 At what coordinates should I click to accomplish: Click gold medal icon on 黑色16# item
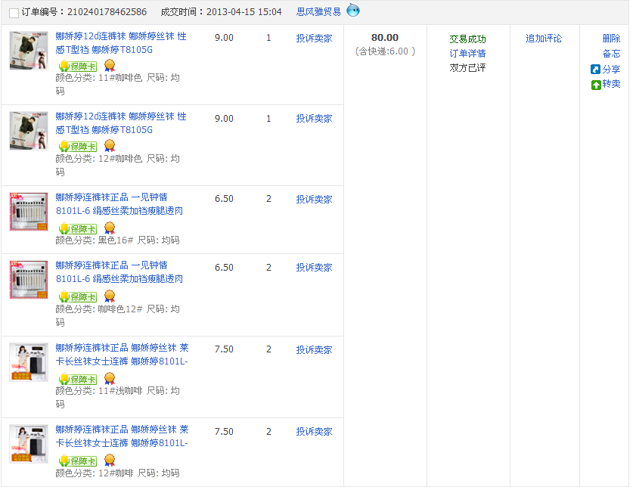pos(110,228)
